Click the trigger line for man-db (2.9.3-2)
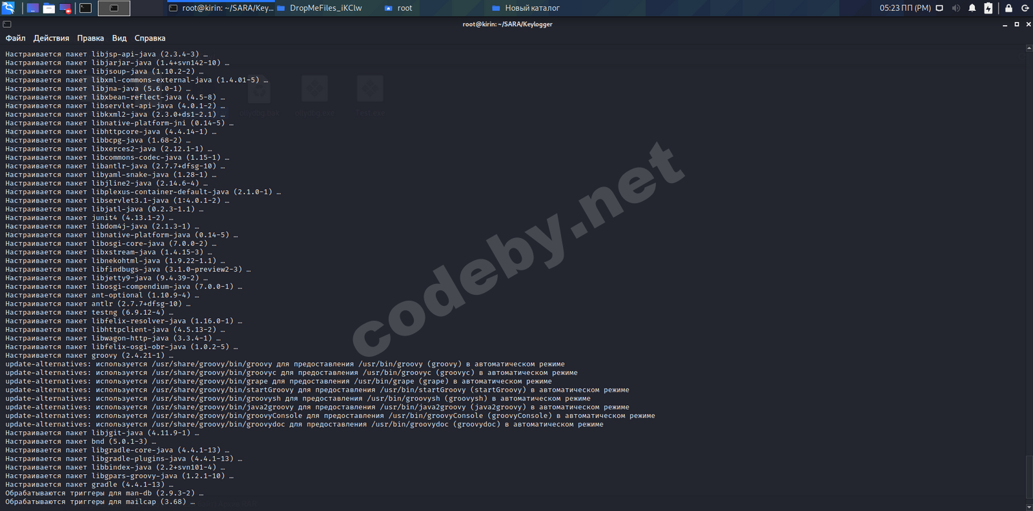 (104, 493)
